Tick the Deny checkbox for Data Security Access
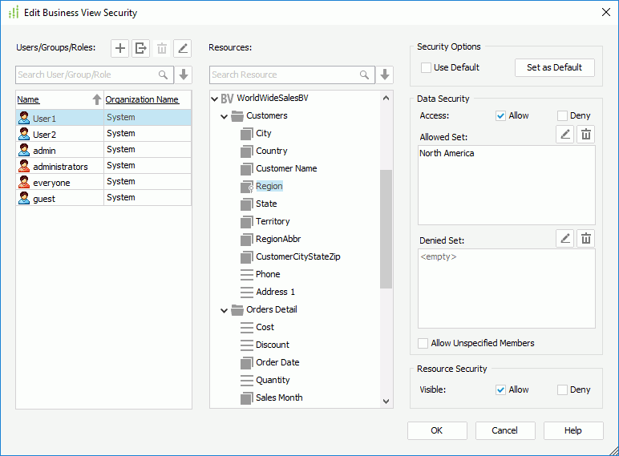 [562, 115]
